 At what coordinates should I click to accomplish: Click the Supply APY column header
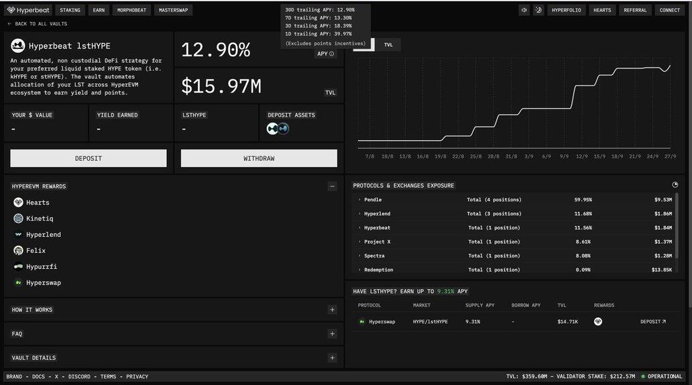pos(479,305)
